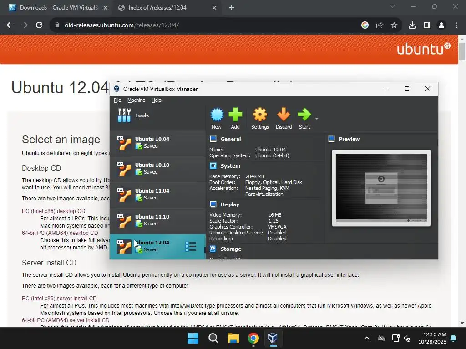Open Chrome downloads icon
This screenshot has height=349, width=466.
pos(412,25)
